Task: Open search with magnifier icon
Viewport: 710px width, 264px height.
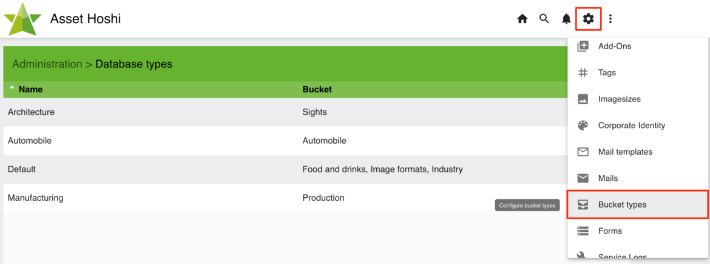Action: [x=544, y=19]
